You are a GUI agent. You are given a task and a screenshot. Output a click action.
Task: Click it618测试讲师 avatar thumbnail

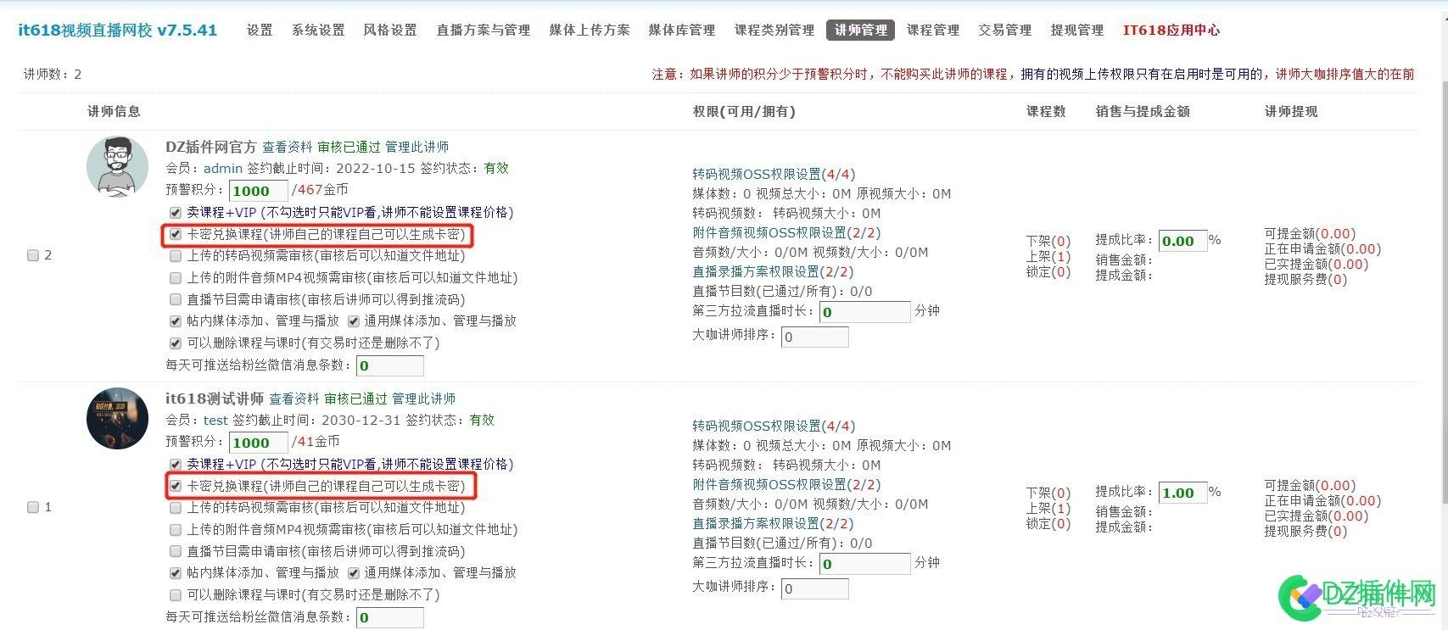coord(117,419)
